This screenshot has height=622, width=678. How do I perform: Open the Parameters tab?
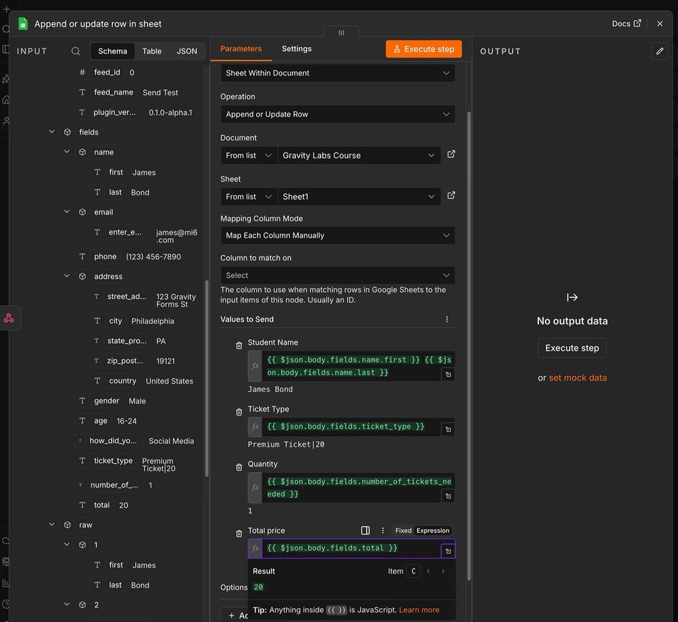[241, 48]
